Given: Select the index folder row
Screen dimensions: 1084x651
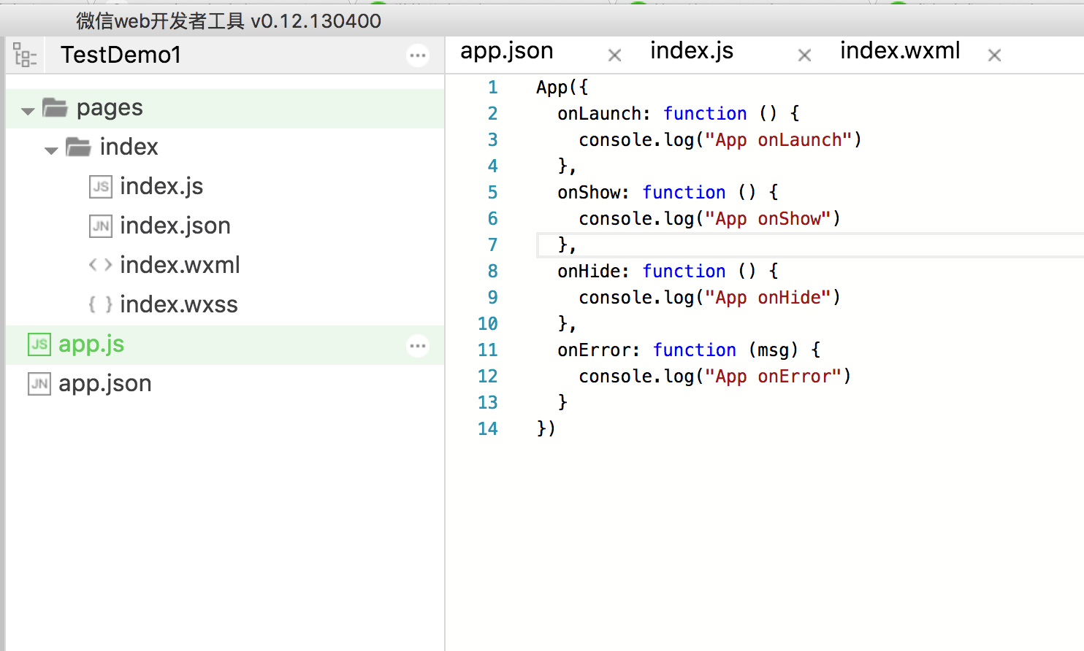Looking at the screenshot, I should (225, 147).
